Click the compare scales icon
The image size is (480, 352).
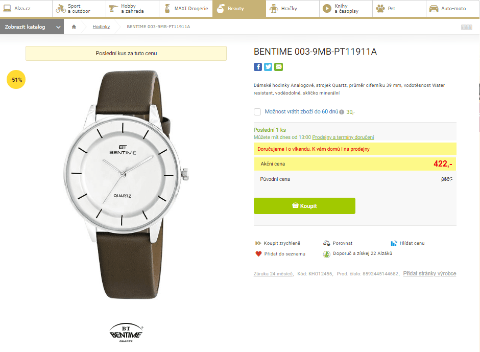pos(327,243)
